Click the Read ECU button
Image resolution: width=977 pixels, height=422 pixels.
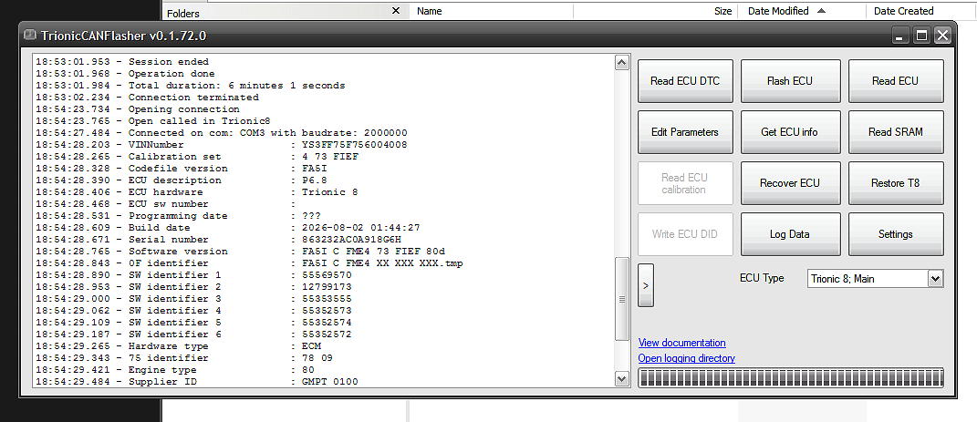click(896, 81)
